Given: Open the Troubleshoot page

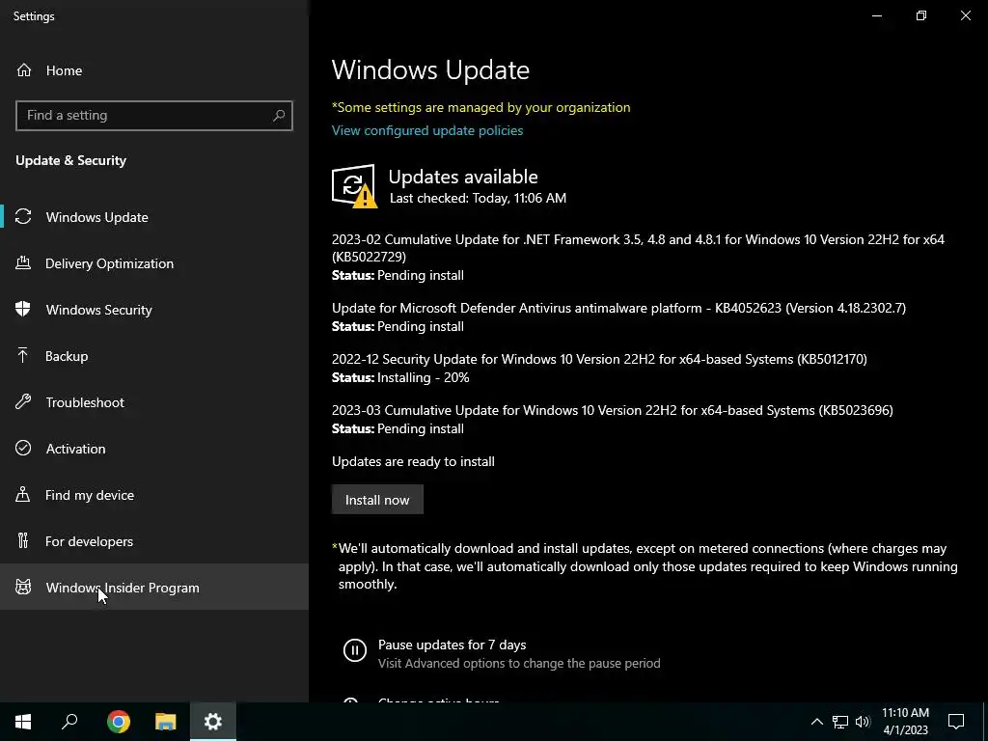Looking at the screenshot, I should click(154, 402).
